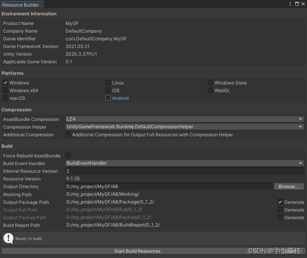
Task: Open the window options three-dot menu
Action: point(290,4)
